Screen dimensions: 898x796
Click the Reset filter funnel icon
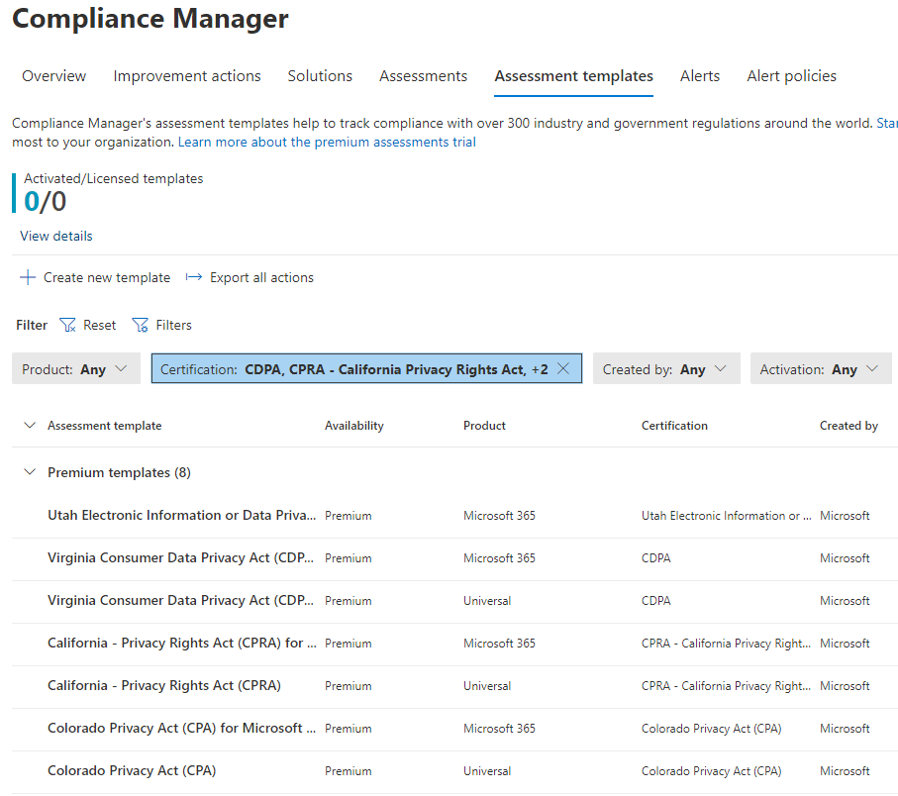coord(67,326)
